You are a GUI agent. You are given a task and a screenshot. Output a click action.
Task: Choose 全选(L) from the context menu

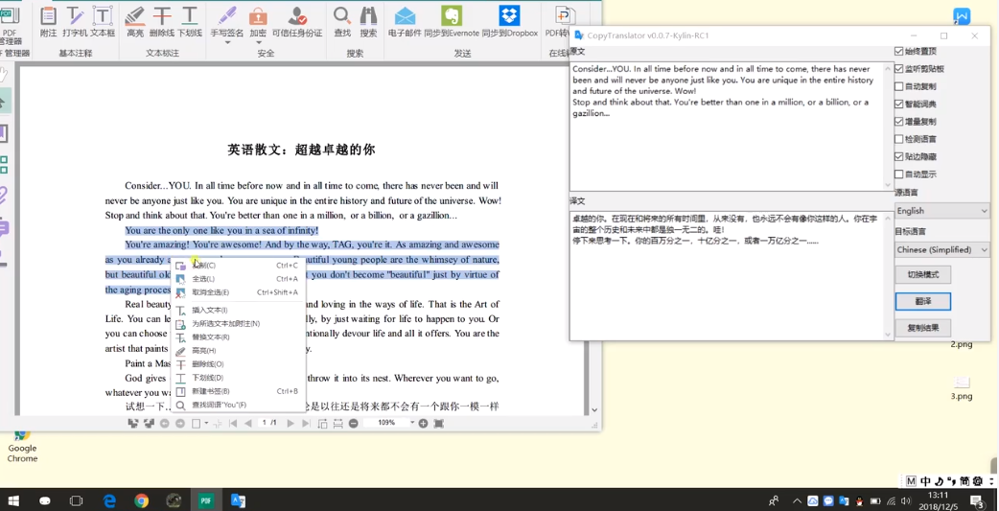click(203, 279)
